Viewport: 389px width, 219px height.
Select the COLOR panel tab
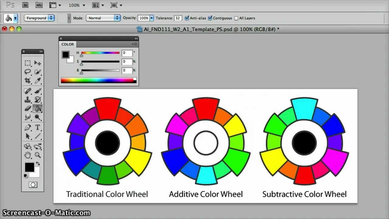67,44
